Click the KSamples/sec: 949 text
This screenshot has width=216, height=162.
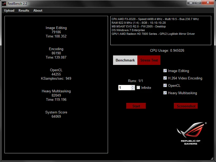56,79
